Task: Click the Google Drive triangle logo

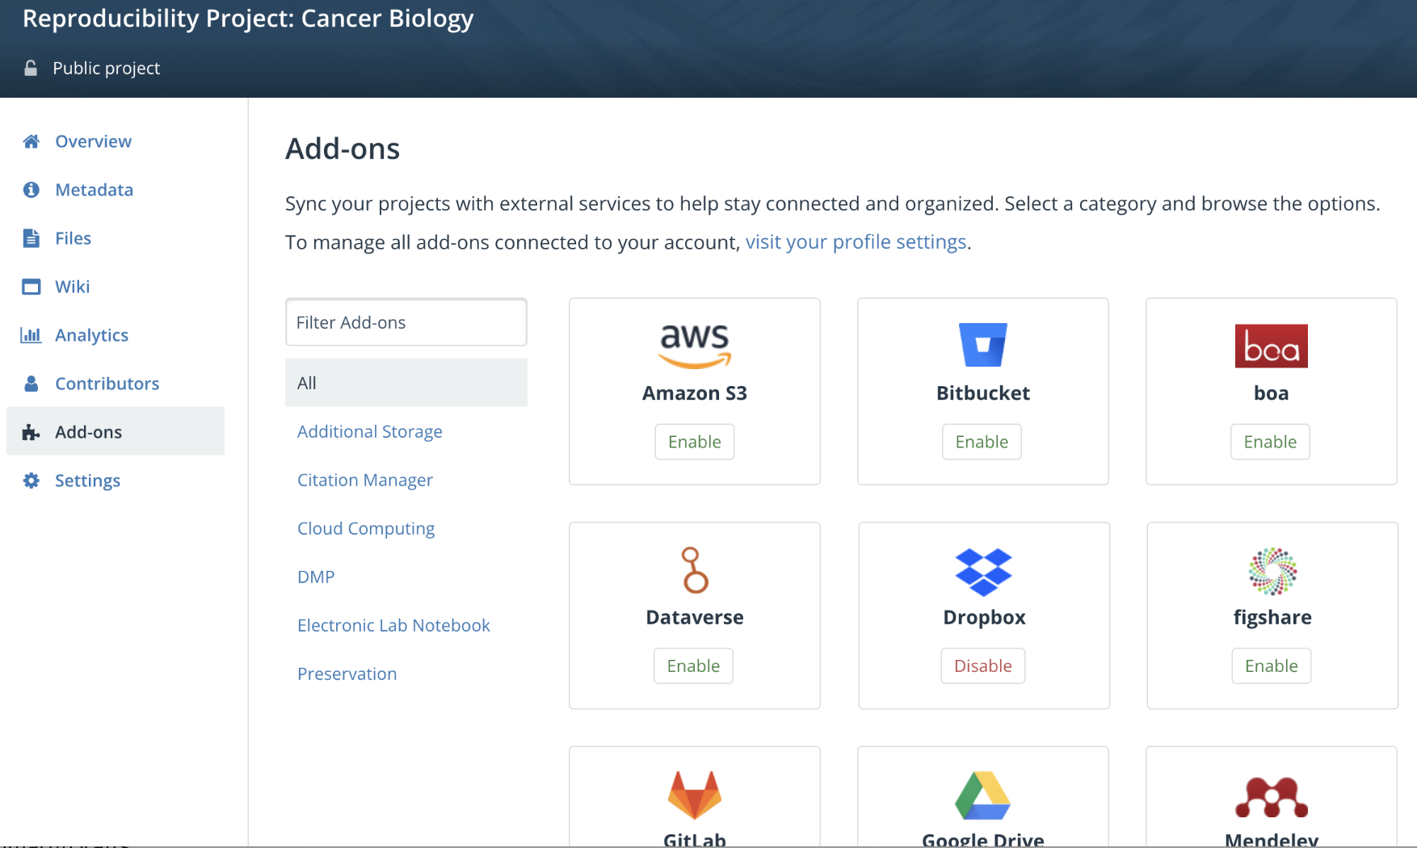Action: [983, 796]
